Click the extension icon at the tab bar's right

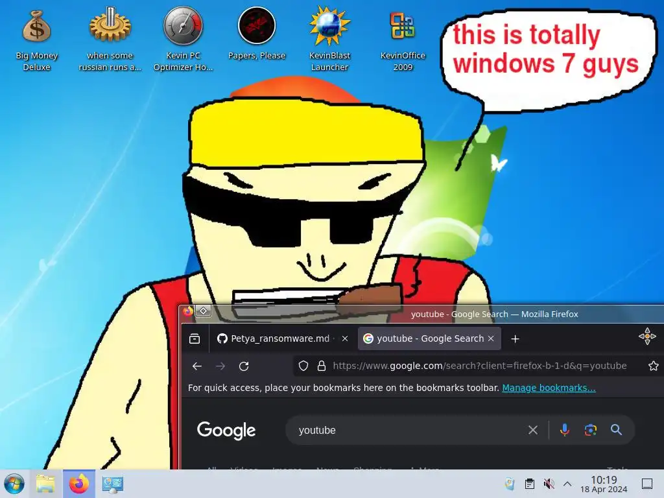[647, 337]
